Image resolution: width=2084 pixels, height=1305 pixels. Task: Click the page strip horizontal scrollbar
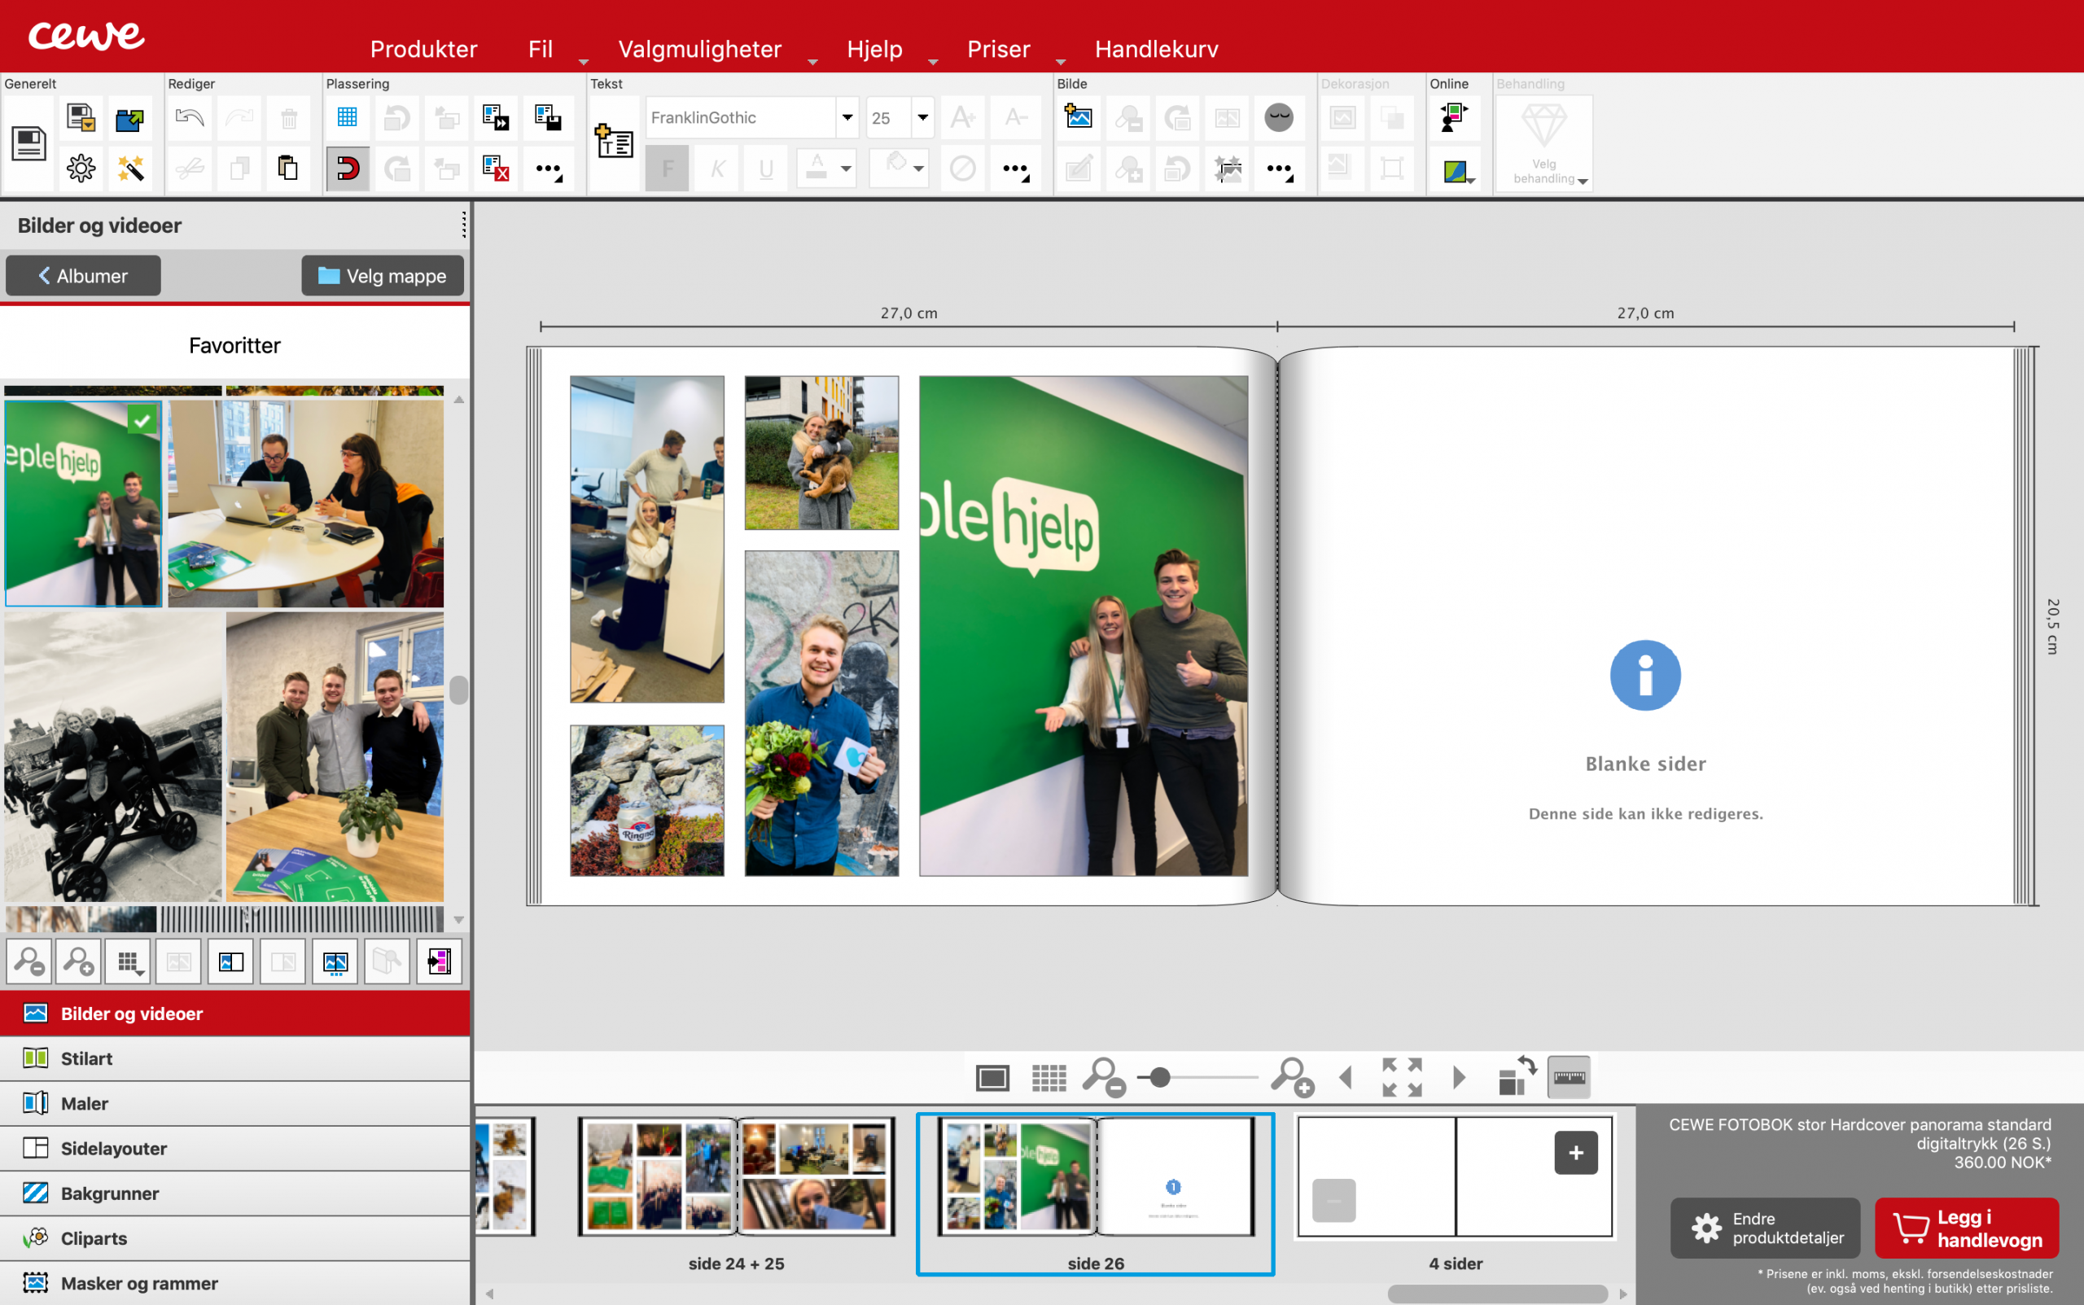click(1497, 1294)
